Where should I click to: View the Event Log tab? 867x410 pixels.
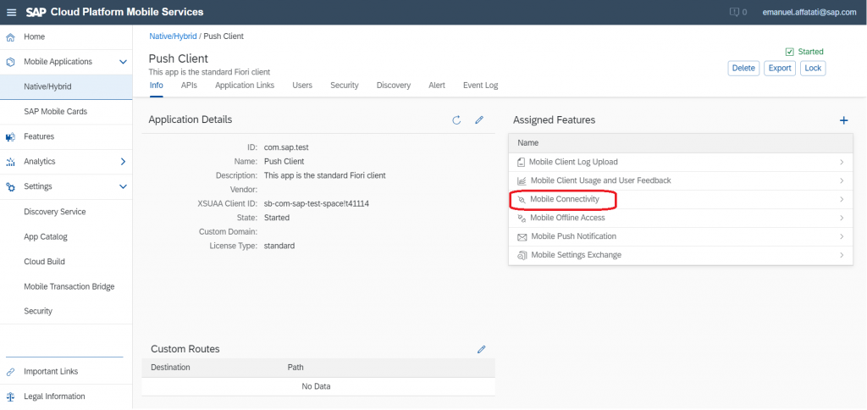[481, 86]
